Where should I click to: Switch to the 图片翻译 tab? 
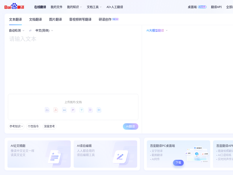(x=55, y=20)
